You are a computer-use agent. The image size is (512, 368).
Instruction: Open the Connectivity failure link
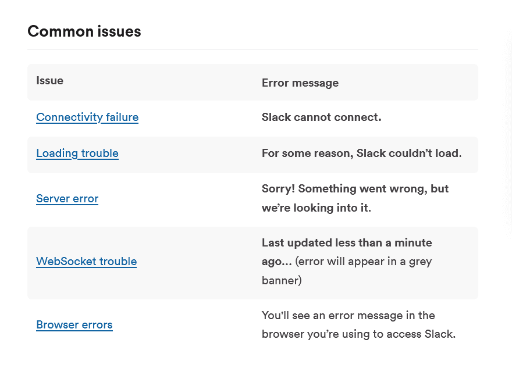tap(87, 117)
